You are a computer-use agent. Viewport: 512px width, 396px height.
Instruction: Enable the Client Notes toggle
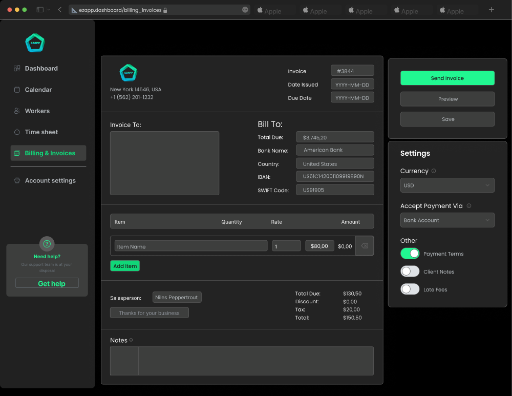[410, 272]
